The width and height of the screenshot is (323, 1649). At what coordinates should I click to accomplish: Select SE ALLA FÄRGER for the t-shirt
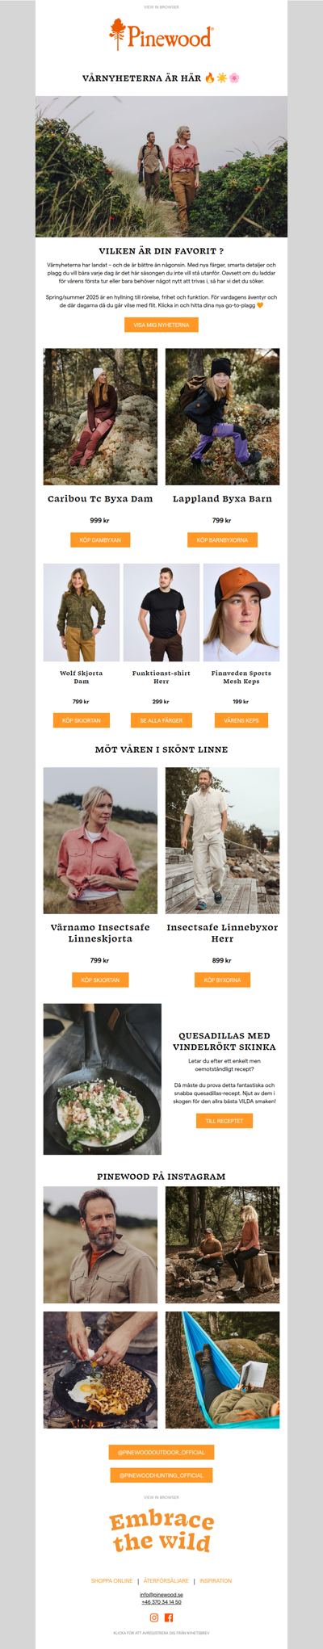click(161, 720)
